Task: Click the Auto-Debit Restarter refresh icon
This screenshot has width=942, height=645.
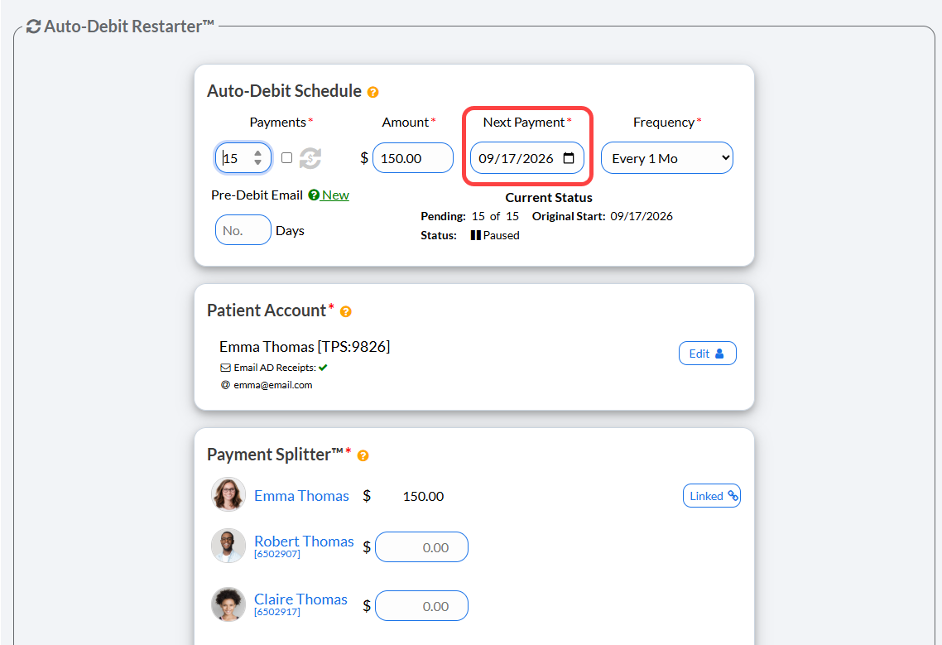Action: (x=34, y=26)
